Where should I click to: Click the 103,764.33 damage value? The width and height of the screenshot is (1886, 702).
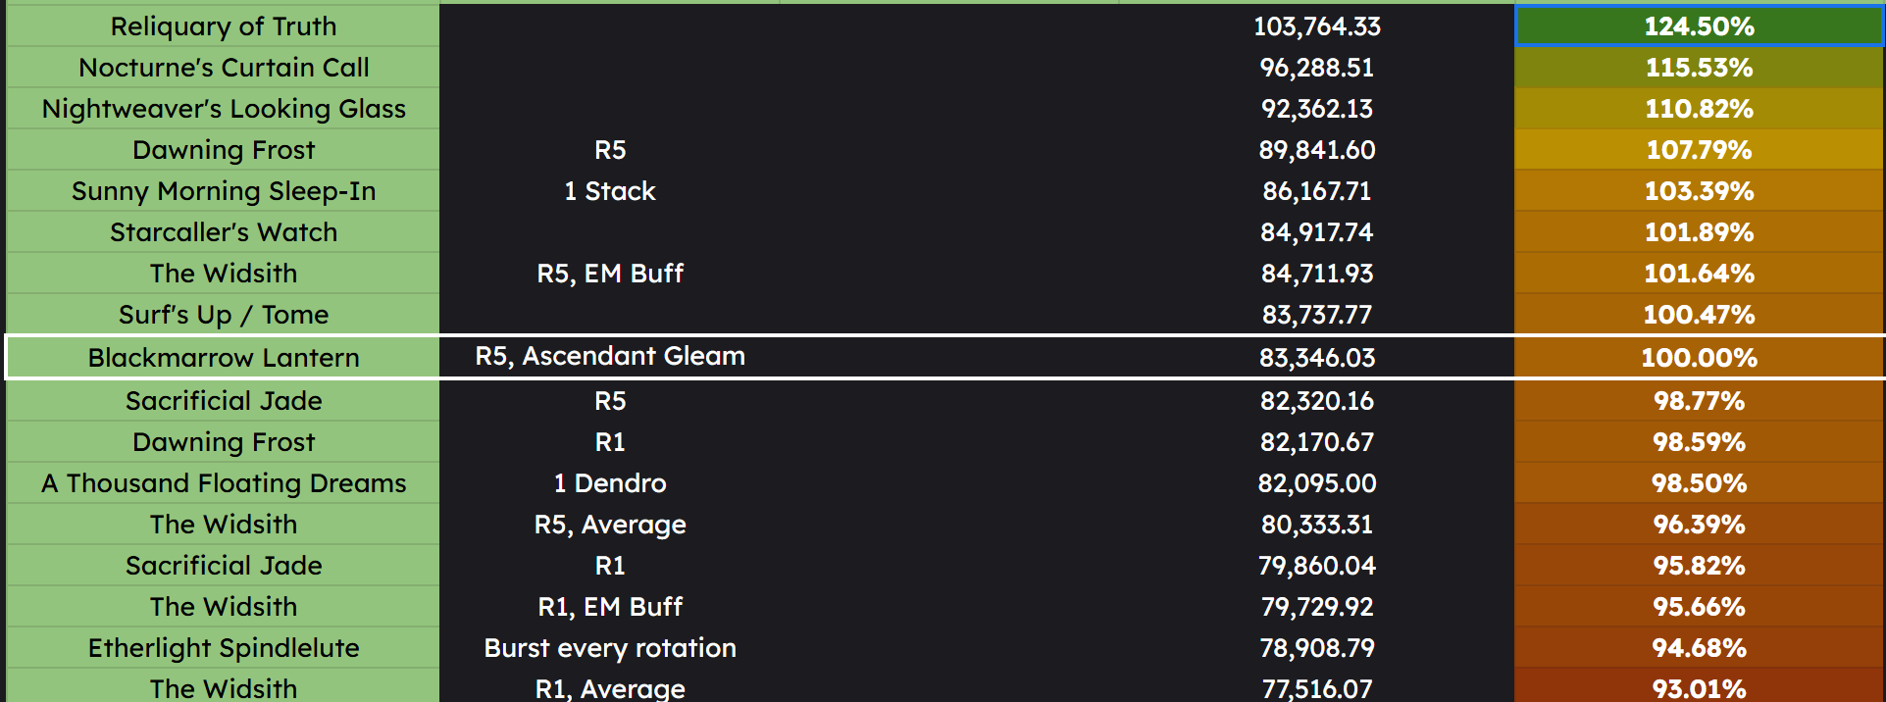pyautogui.click(x=1316, y=26)
